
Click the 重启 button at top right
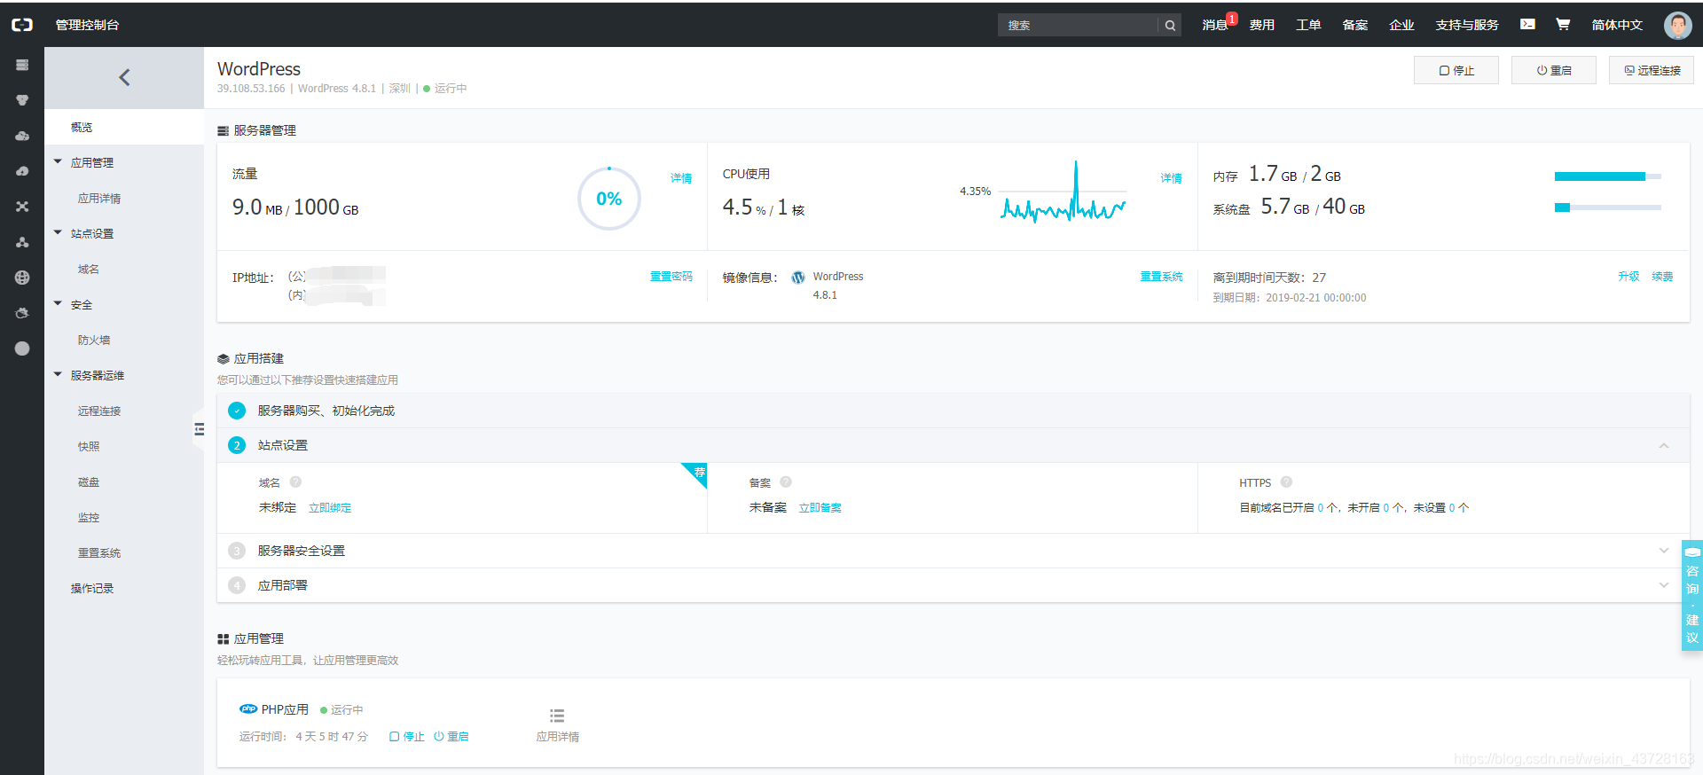click(x=1554, y=70)
